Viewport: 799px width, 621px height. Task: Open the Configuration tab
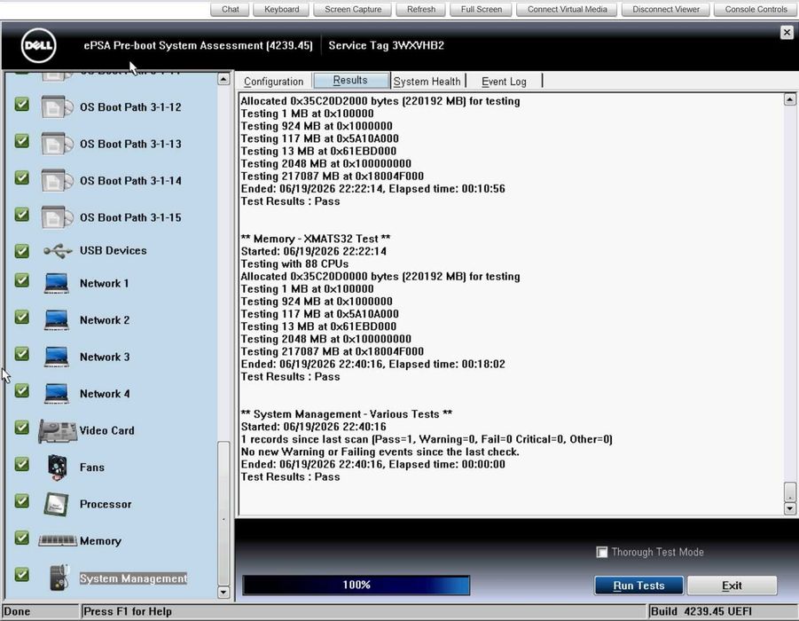pyautogui.click(x=273, y=81)
